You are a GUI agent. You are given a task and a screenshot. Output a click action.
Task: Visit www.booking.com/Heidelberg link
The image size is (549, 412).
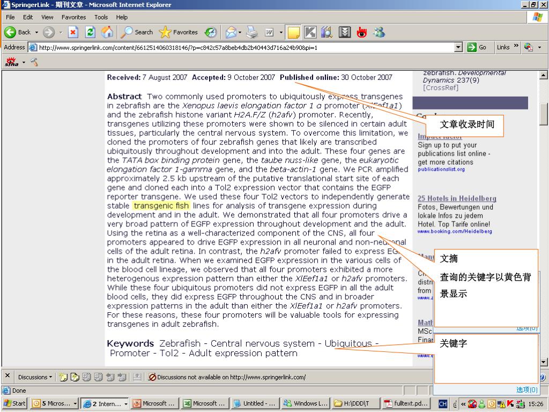point(455,231)
